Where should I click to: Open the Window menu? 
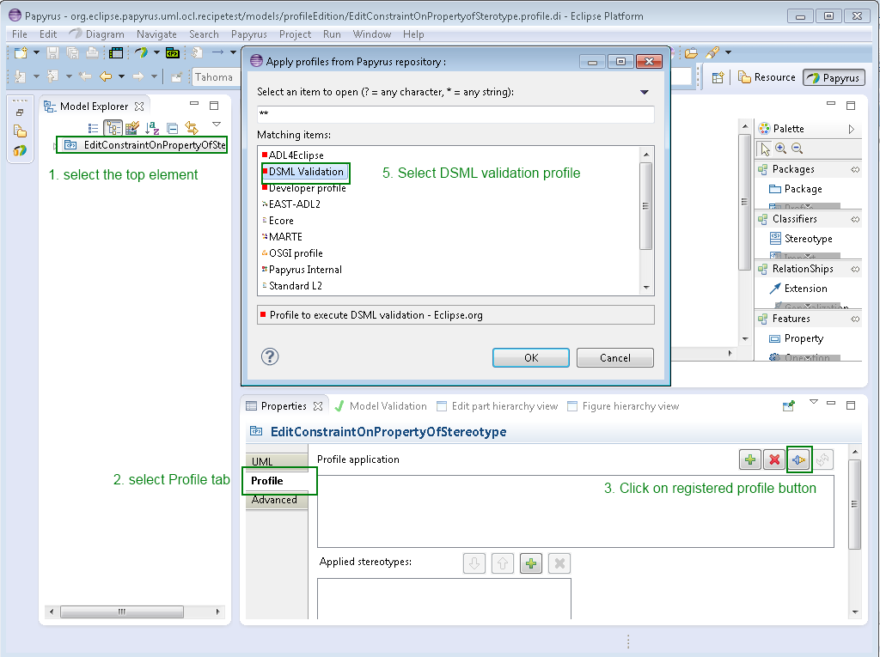pyautogui.click(x=372, y=34)
